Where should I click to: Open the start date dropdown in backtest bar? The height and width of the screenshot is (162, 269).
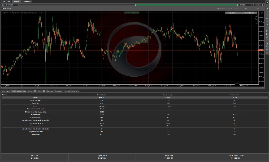click(x=11, y=5)
